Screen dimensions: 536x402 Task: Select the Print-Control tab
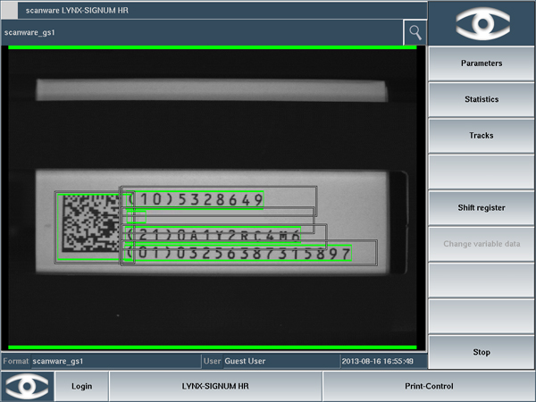point(429,386)
